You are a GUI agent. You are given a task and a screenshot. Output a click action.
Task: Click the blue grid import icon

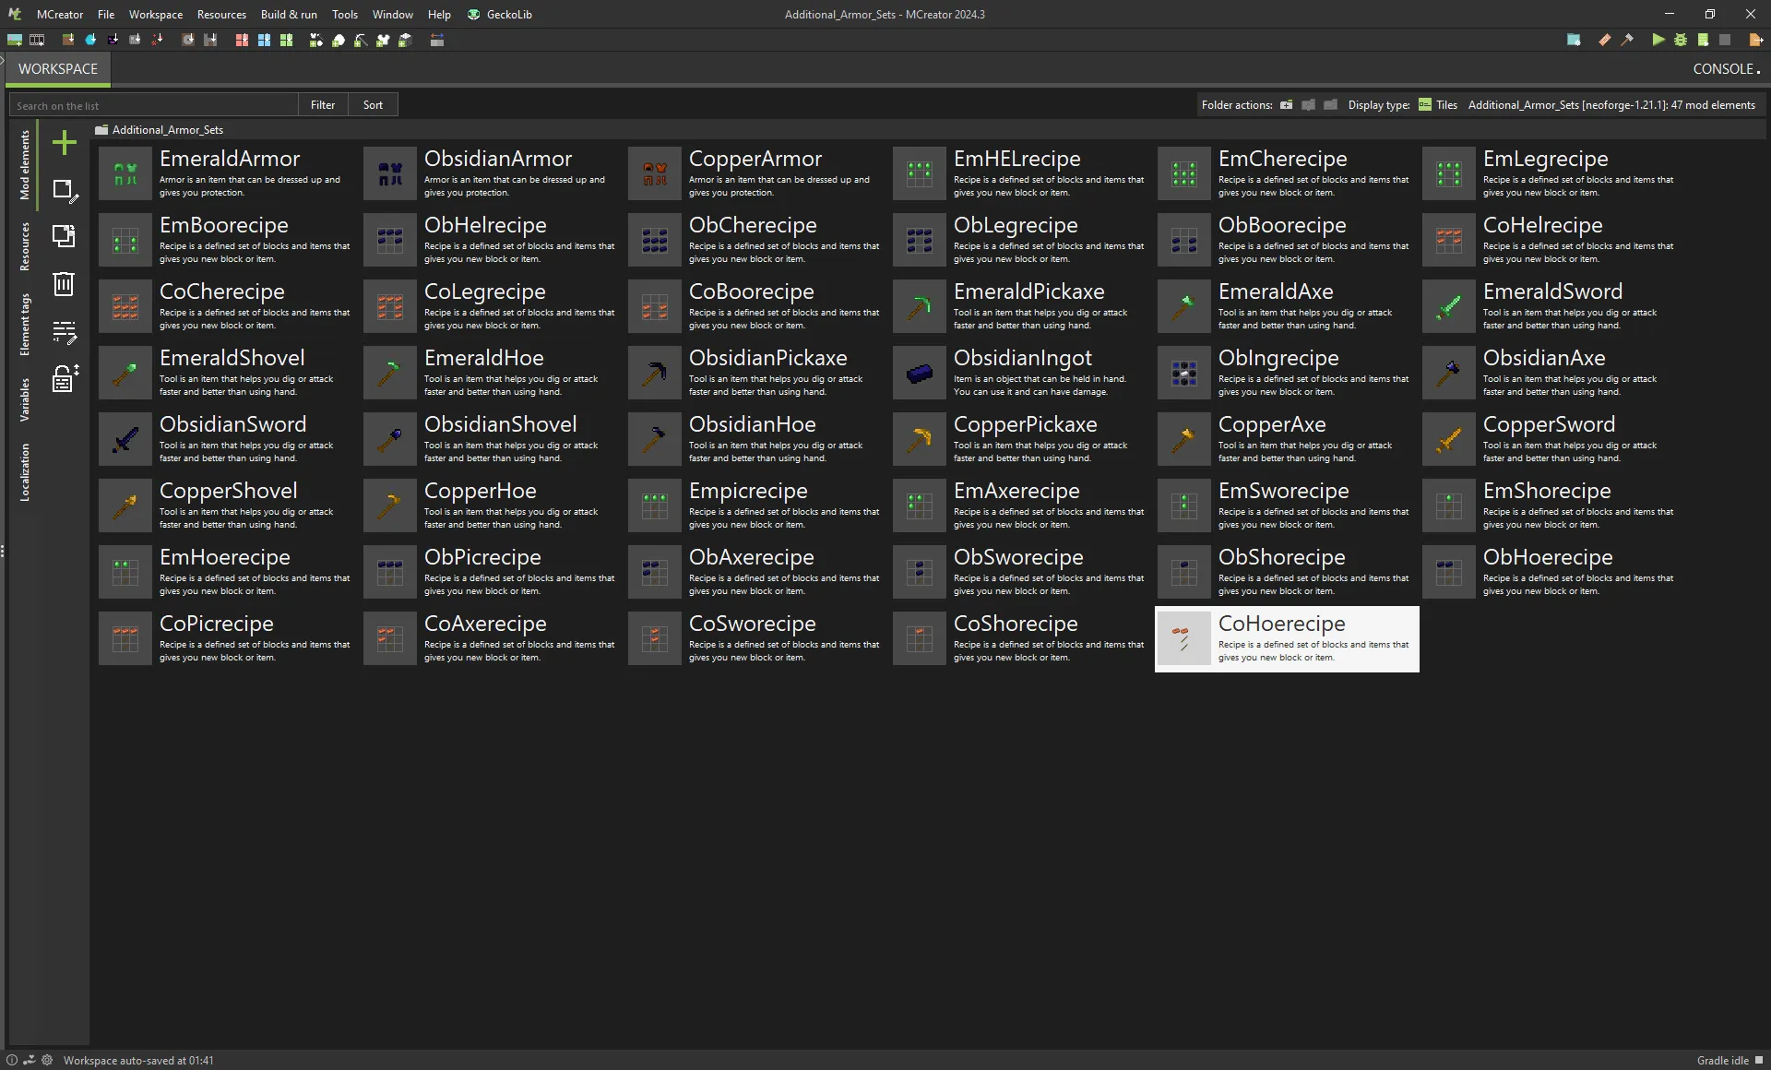point(264,40)
